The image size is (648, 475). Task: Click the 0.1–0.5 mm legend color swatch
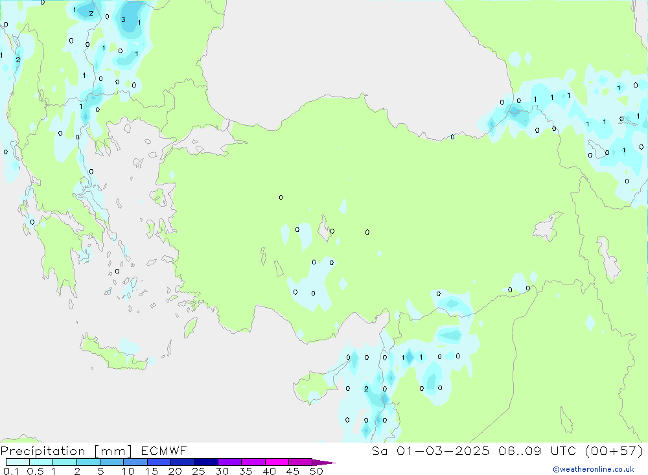pyautogui.click(x=17, y=462)
